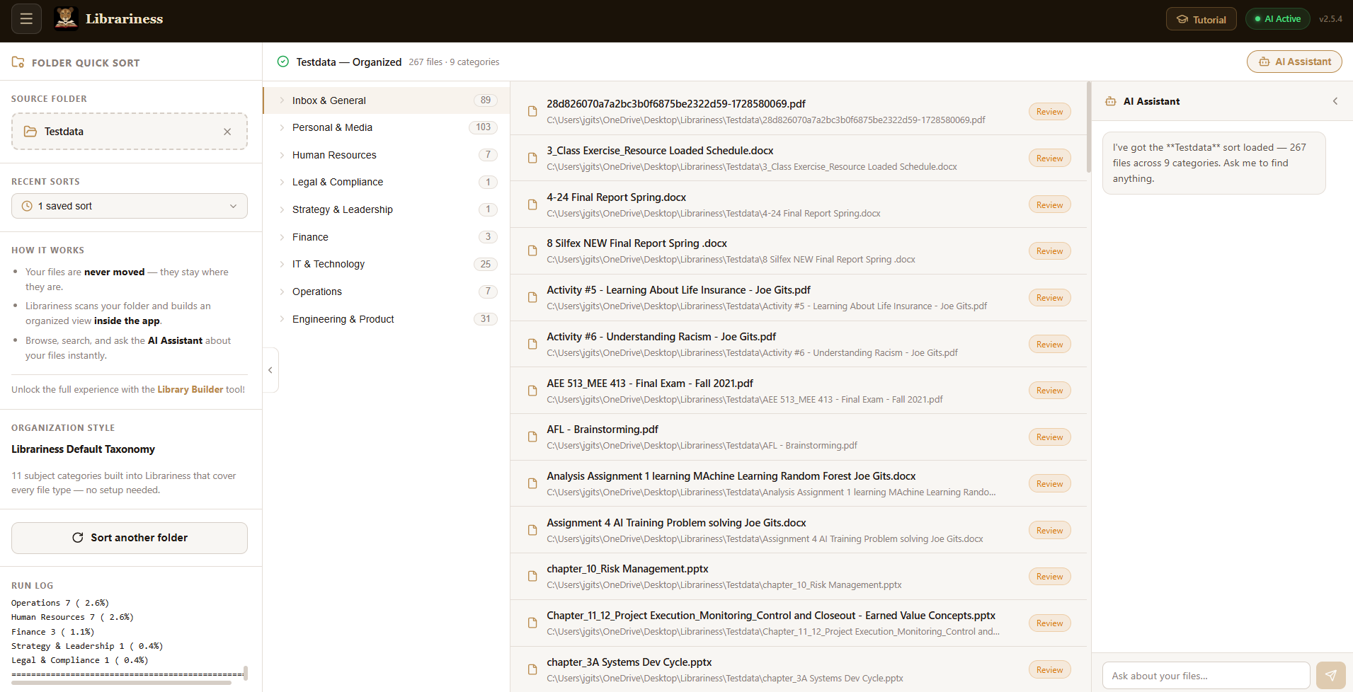Click file icon for AFL - Brainstorming.pdf
This screenshot has width=1353, height=692.
[x=532, y=437]
